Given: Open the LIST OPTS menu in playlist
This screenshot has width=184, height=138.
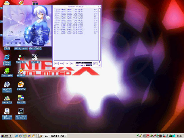Looking at the screenshot, I should click(x=95, y=63).
